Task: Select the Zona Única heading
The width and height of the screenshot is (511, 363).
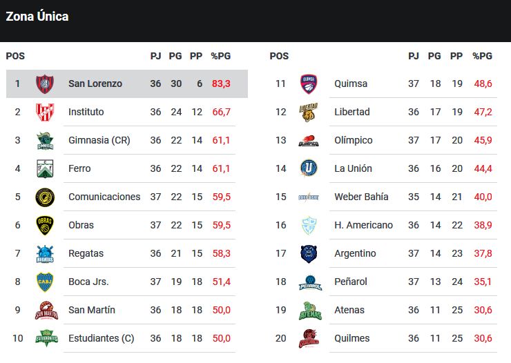Action: pos(37,17)
